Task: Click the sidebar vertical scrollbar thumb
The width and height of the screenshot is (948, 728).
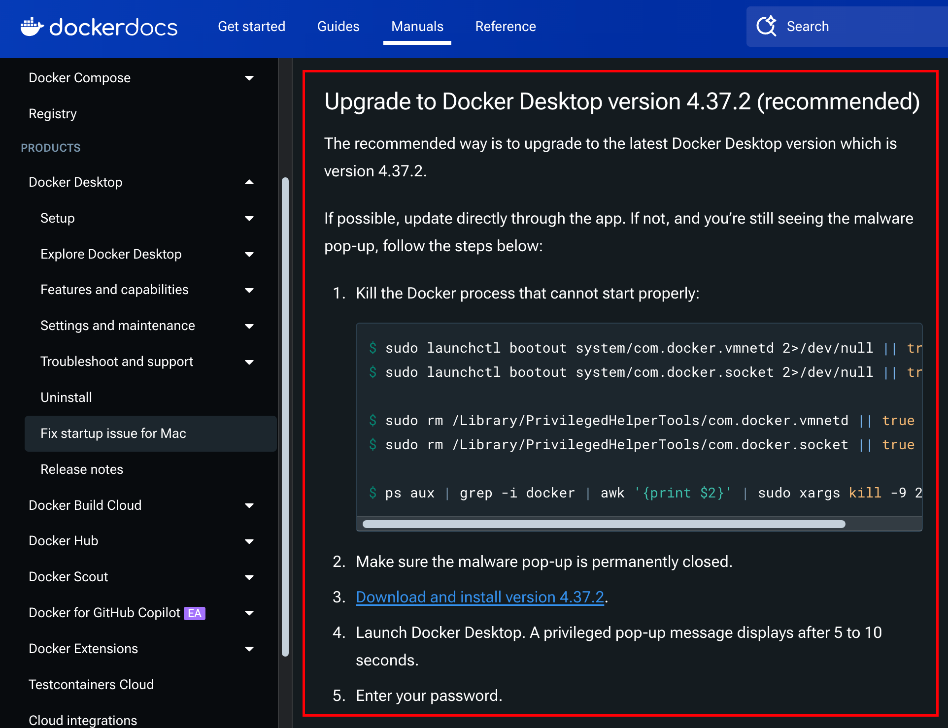Action: click(285, 417)
